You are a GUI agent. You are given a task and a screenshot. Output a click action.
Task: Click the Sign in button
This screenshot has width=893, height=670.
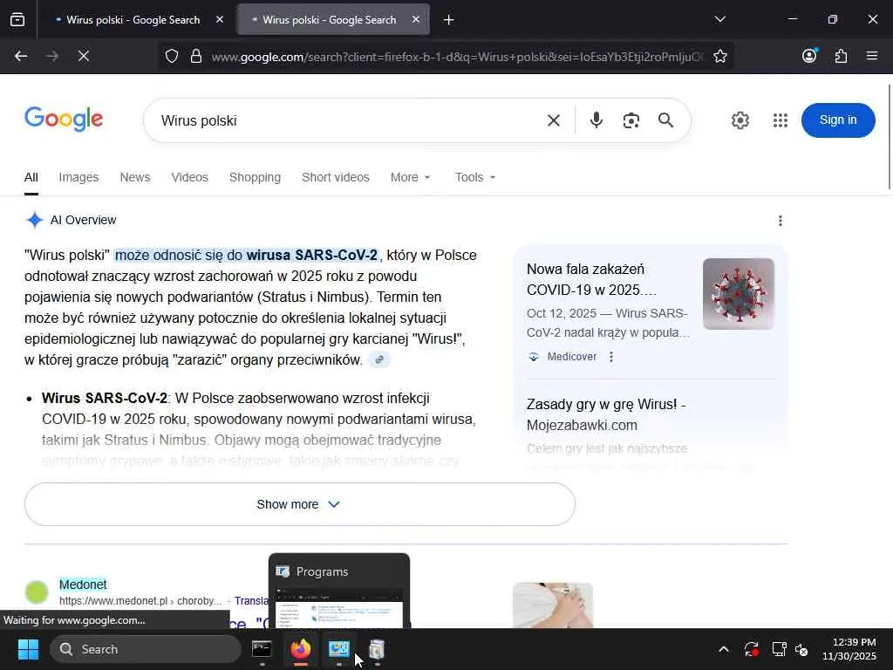coord(838,120)
